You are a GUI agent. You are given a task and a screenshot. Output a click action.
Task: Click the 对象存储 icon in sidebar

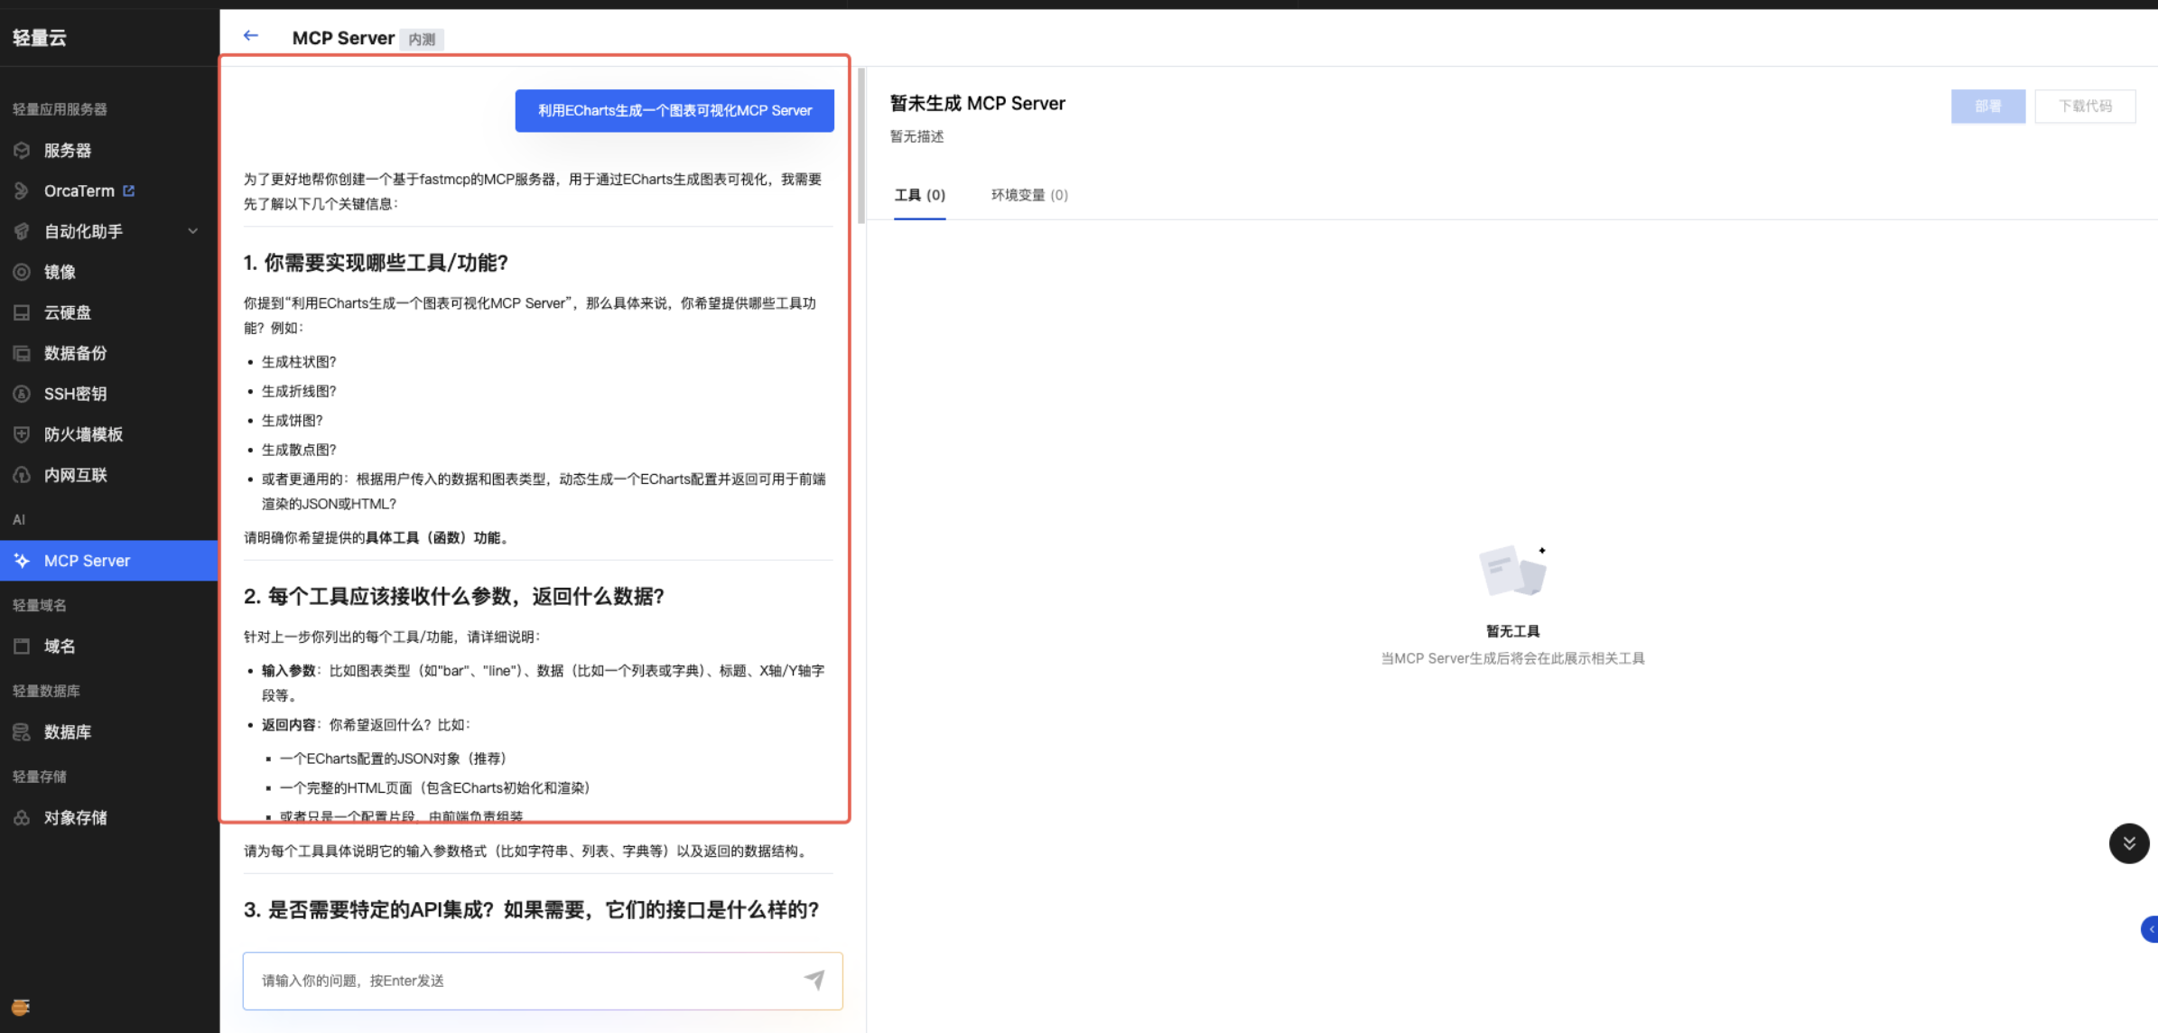tap(22, 818)
